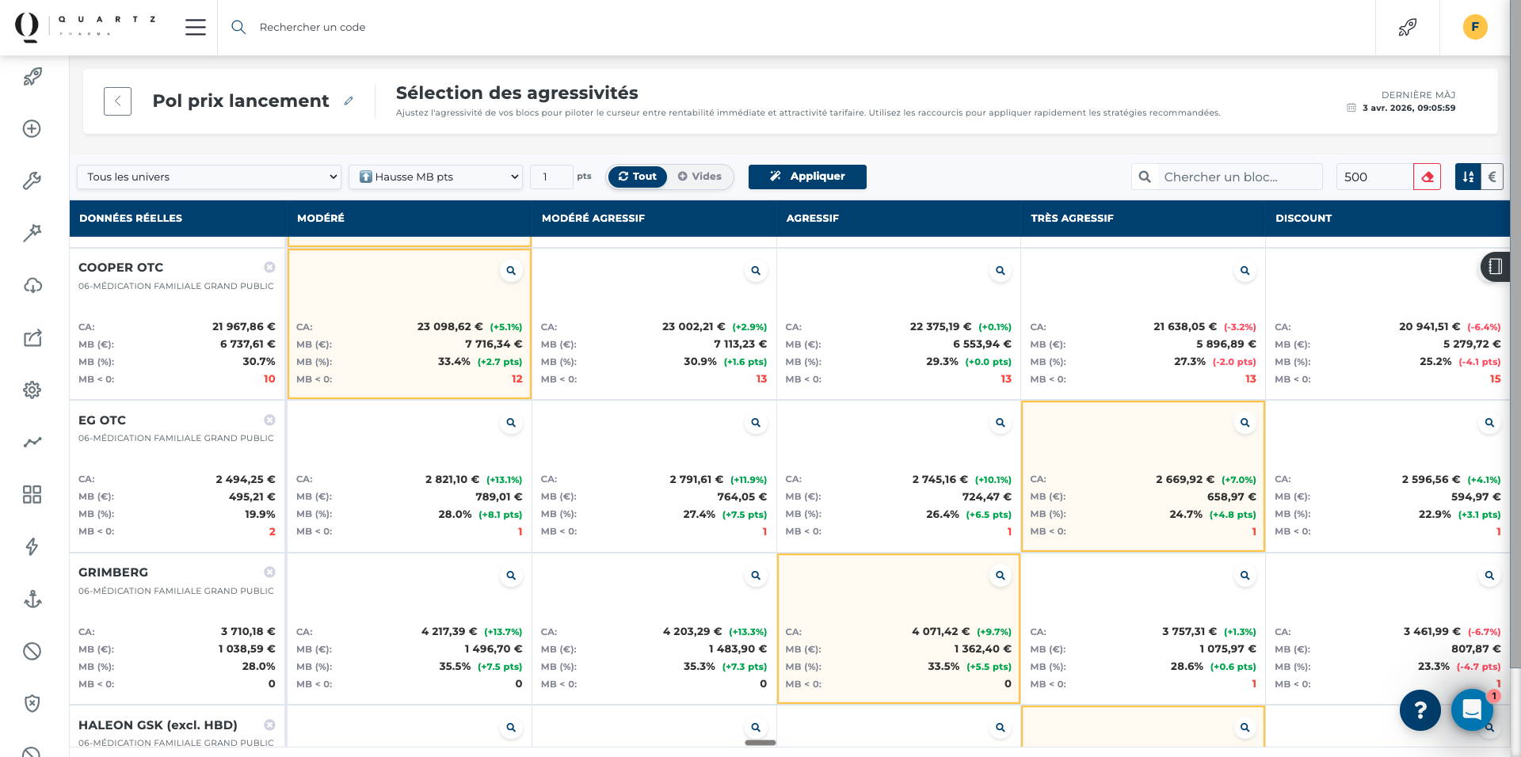
Task: Open the side panel book icon
Action: click(1495, 268)
